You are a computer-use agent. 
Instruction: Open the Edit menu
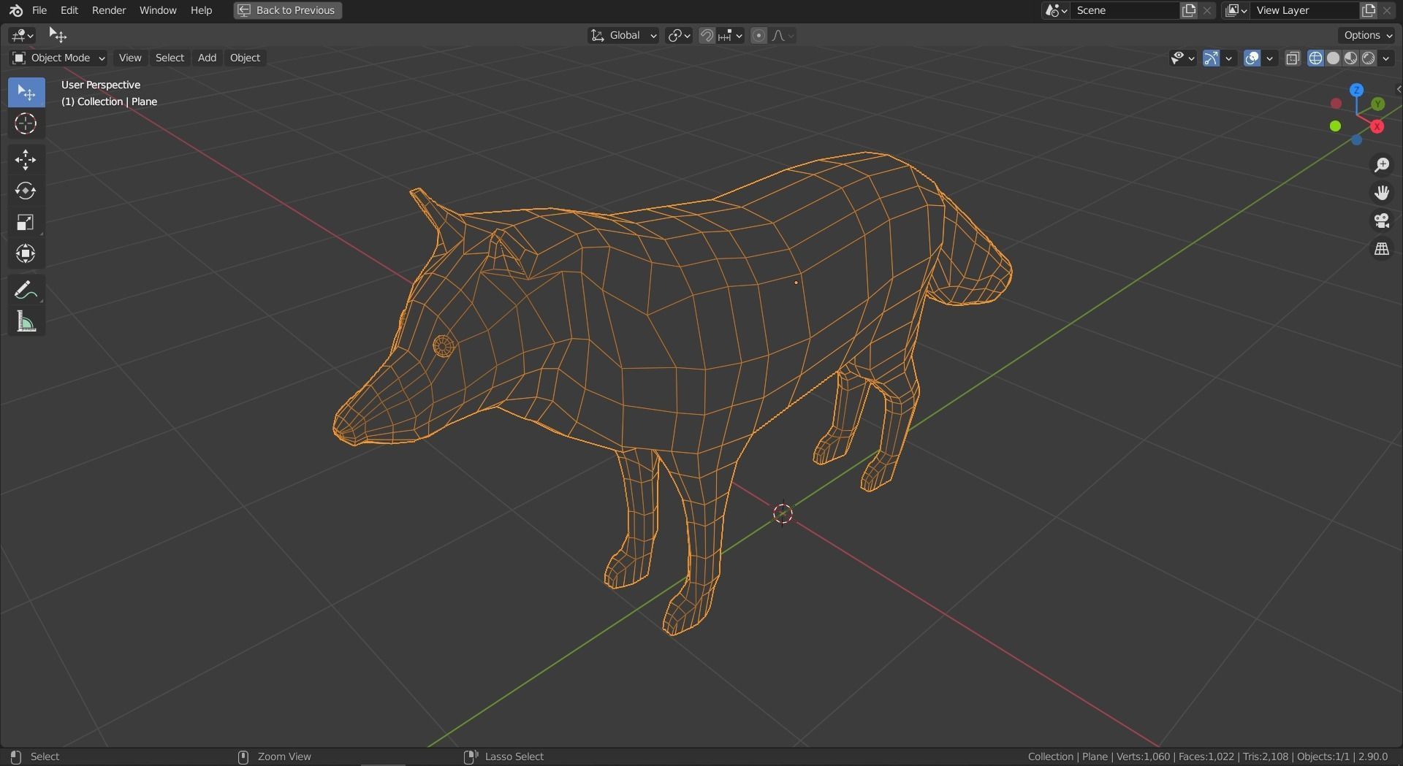tap(69, 10)
